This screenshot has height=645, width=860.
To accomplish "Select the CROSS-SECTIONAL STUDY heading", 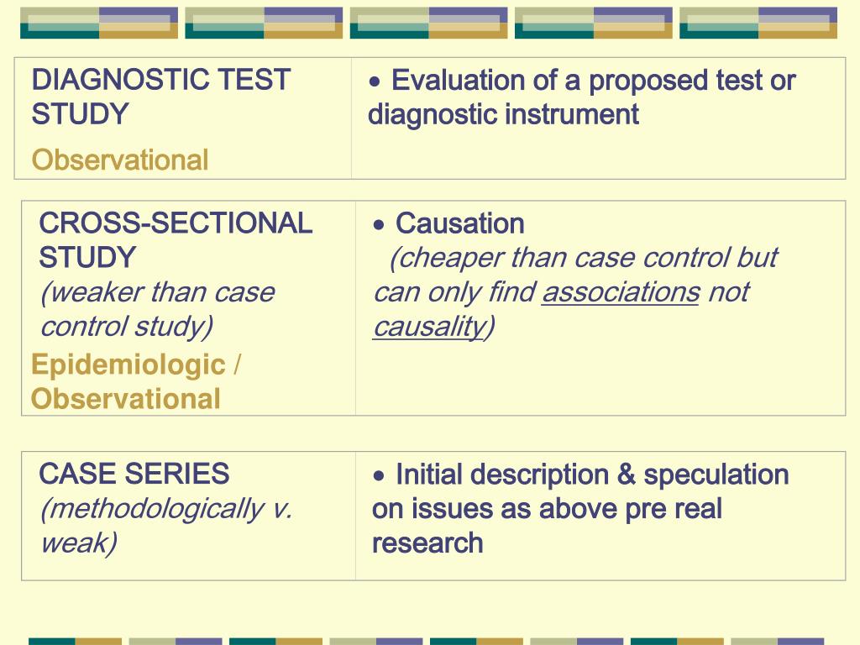I will click(x=176, y=239).
